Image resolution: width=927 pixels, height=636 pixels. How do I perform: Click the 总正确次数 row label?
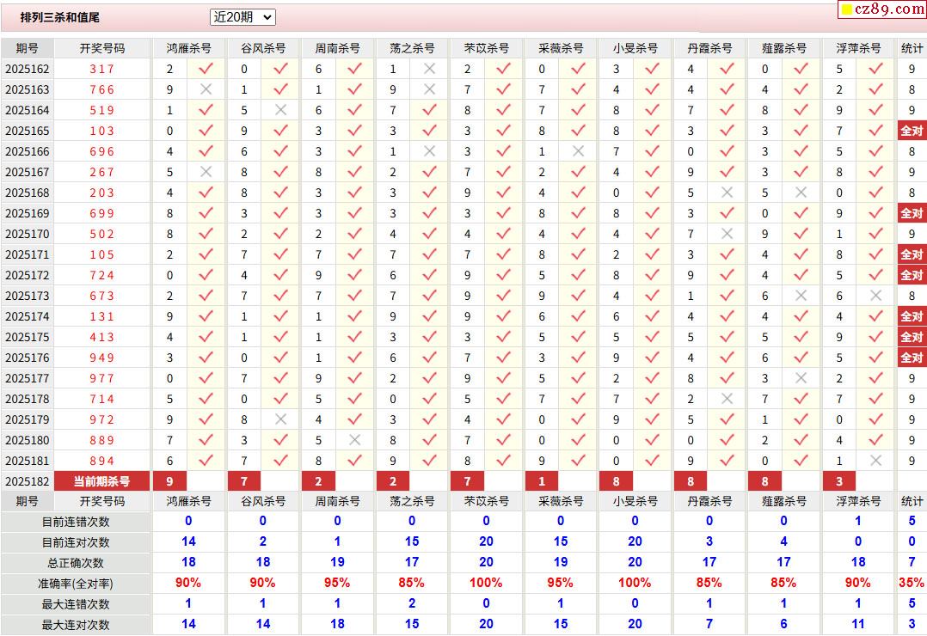[x=76, y=563]
